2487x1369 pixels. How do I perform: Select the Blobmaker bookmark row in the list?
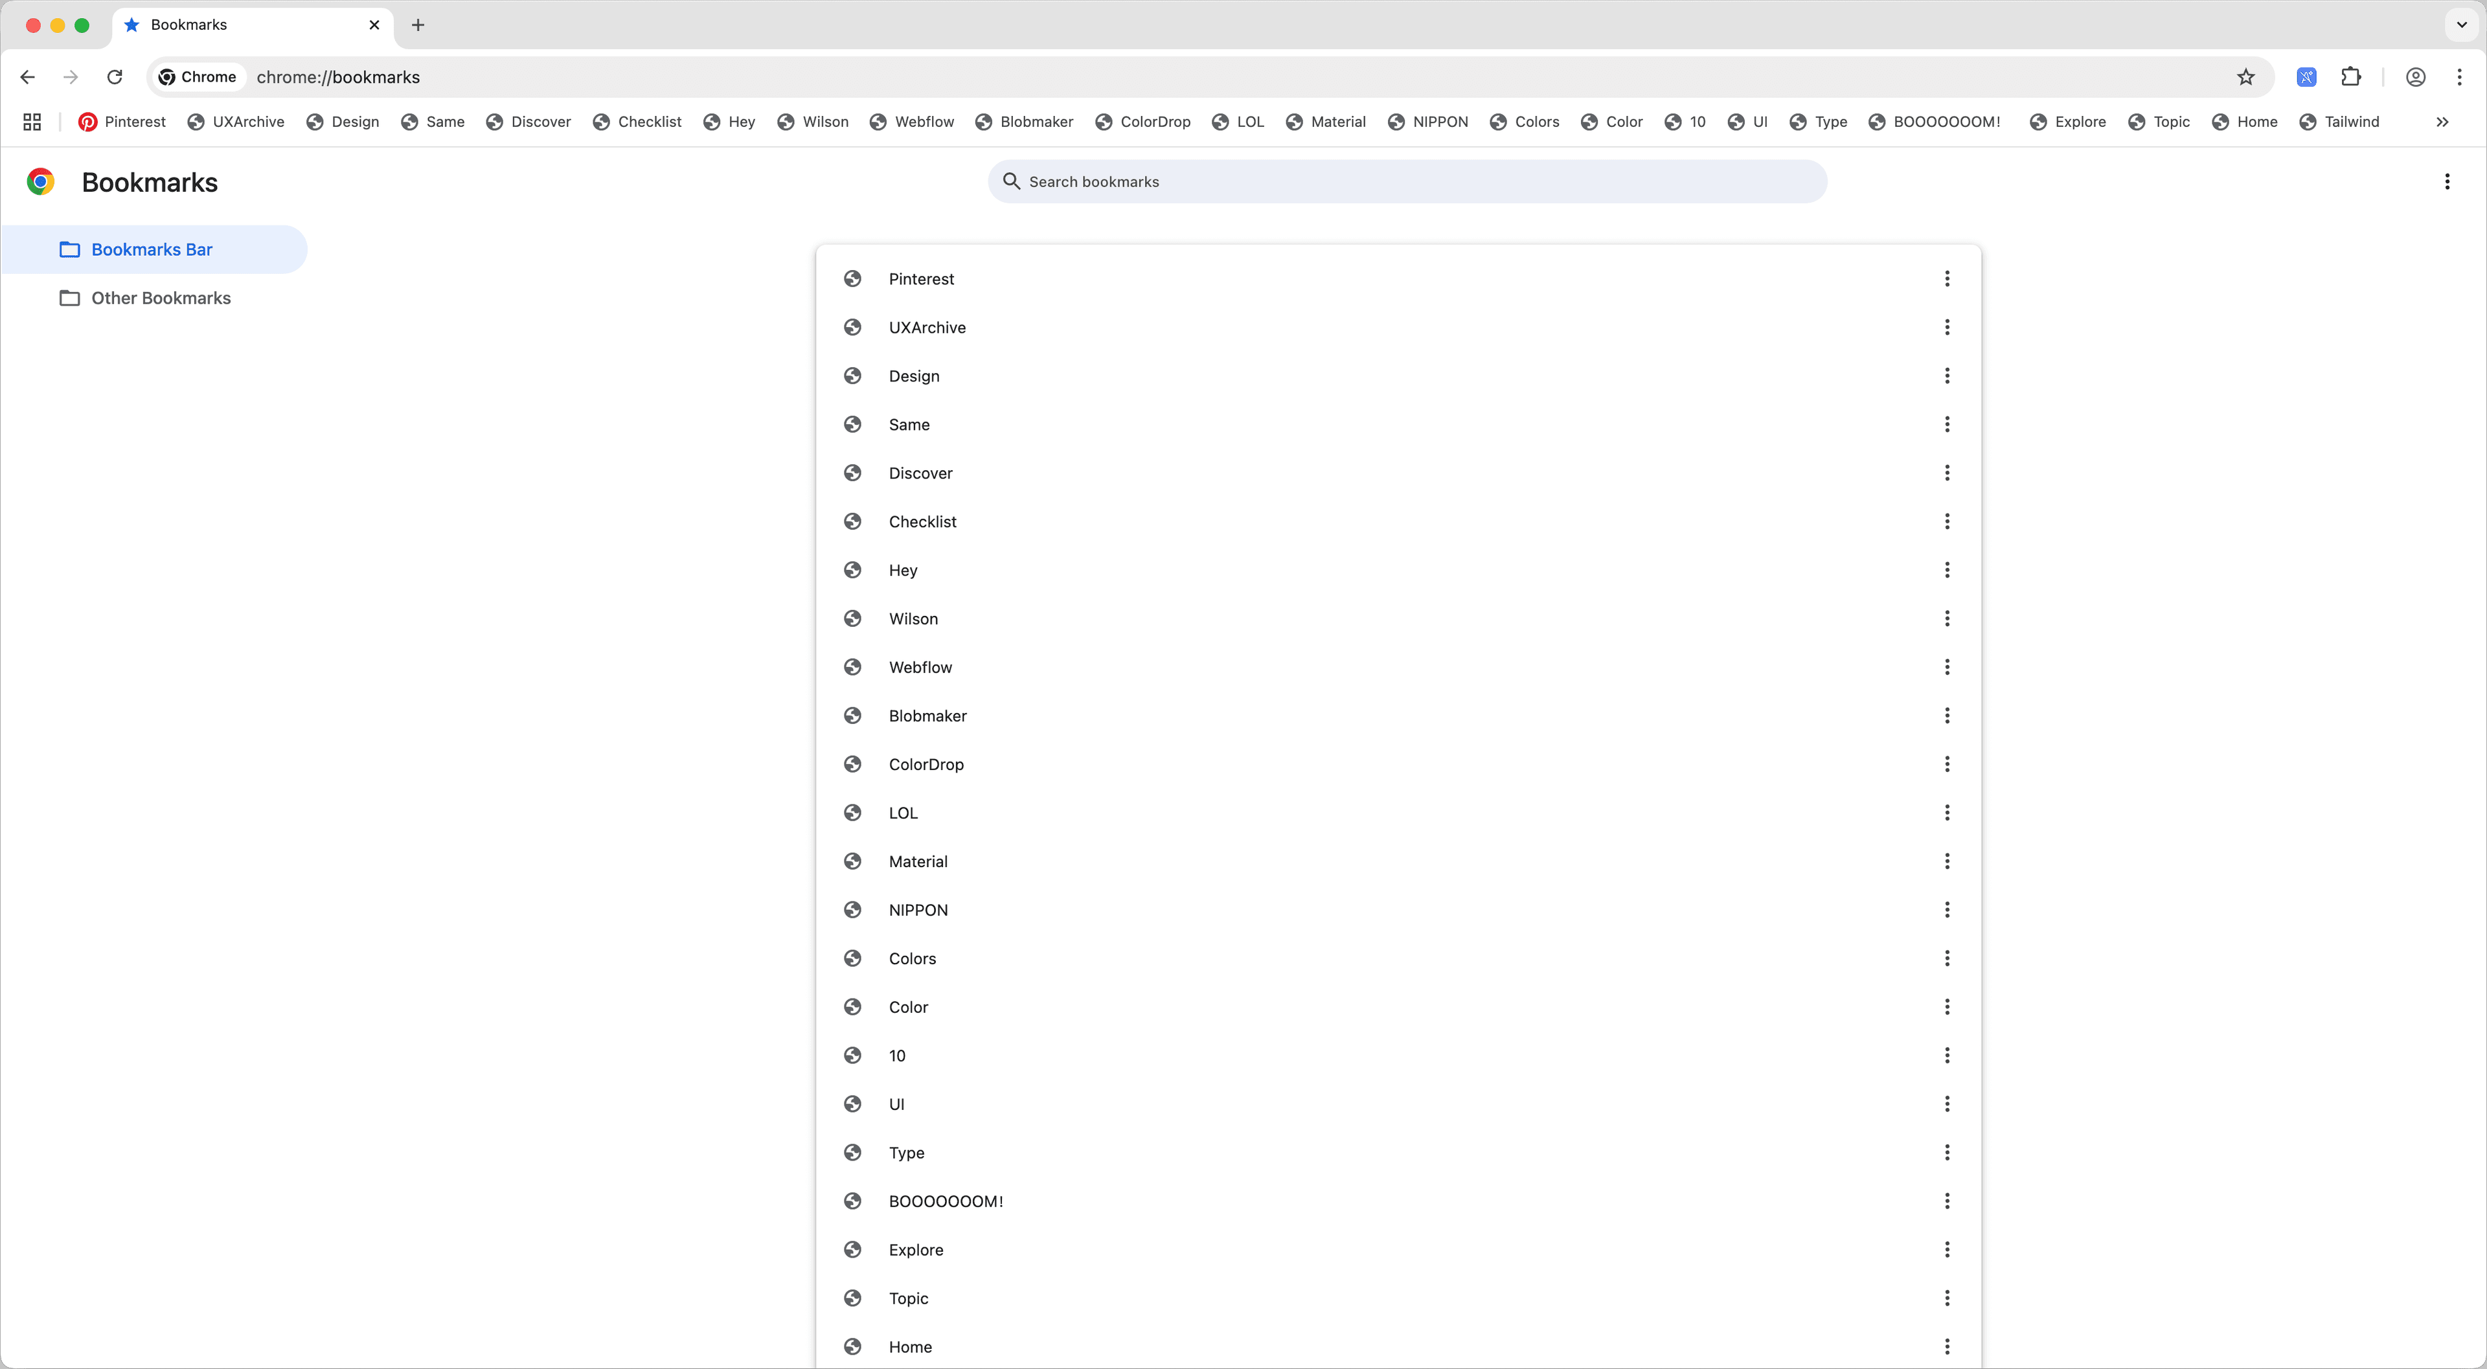[927, 716]
